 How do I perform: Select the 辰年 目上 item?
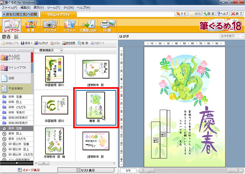(x=17, y=134)
